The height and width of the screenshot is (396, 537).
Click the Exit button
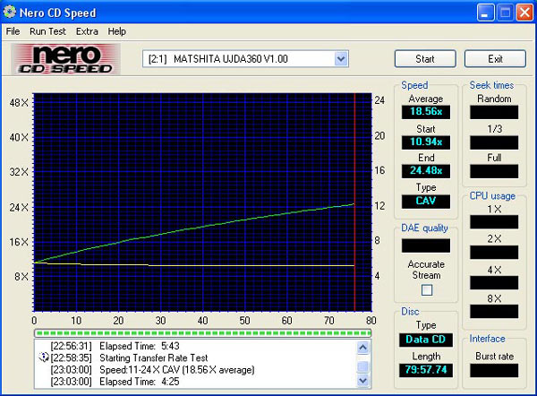pyautogui.click(x=495, y=59)
